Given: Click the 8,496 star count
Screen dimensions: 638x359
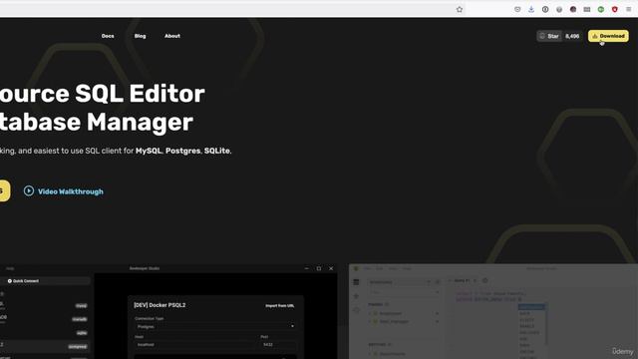Looking at the screenshot, I should tap(572, 36).
